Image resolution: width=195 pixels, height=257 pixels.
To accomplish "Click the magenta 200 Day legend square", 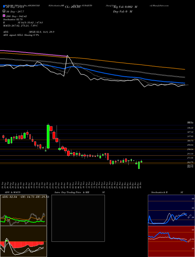I will (x=4, y=16).
